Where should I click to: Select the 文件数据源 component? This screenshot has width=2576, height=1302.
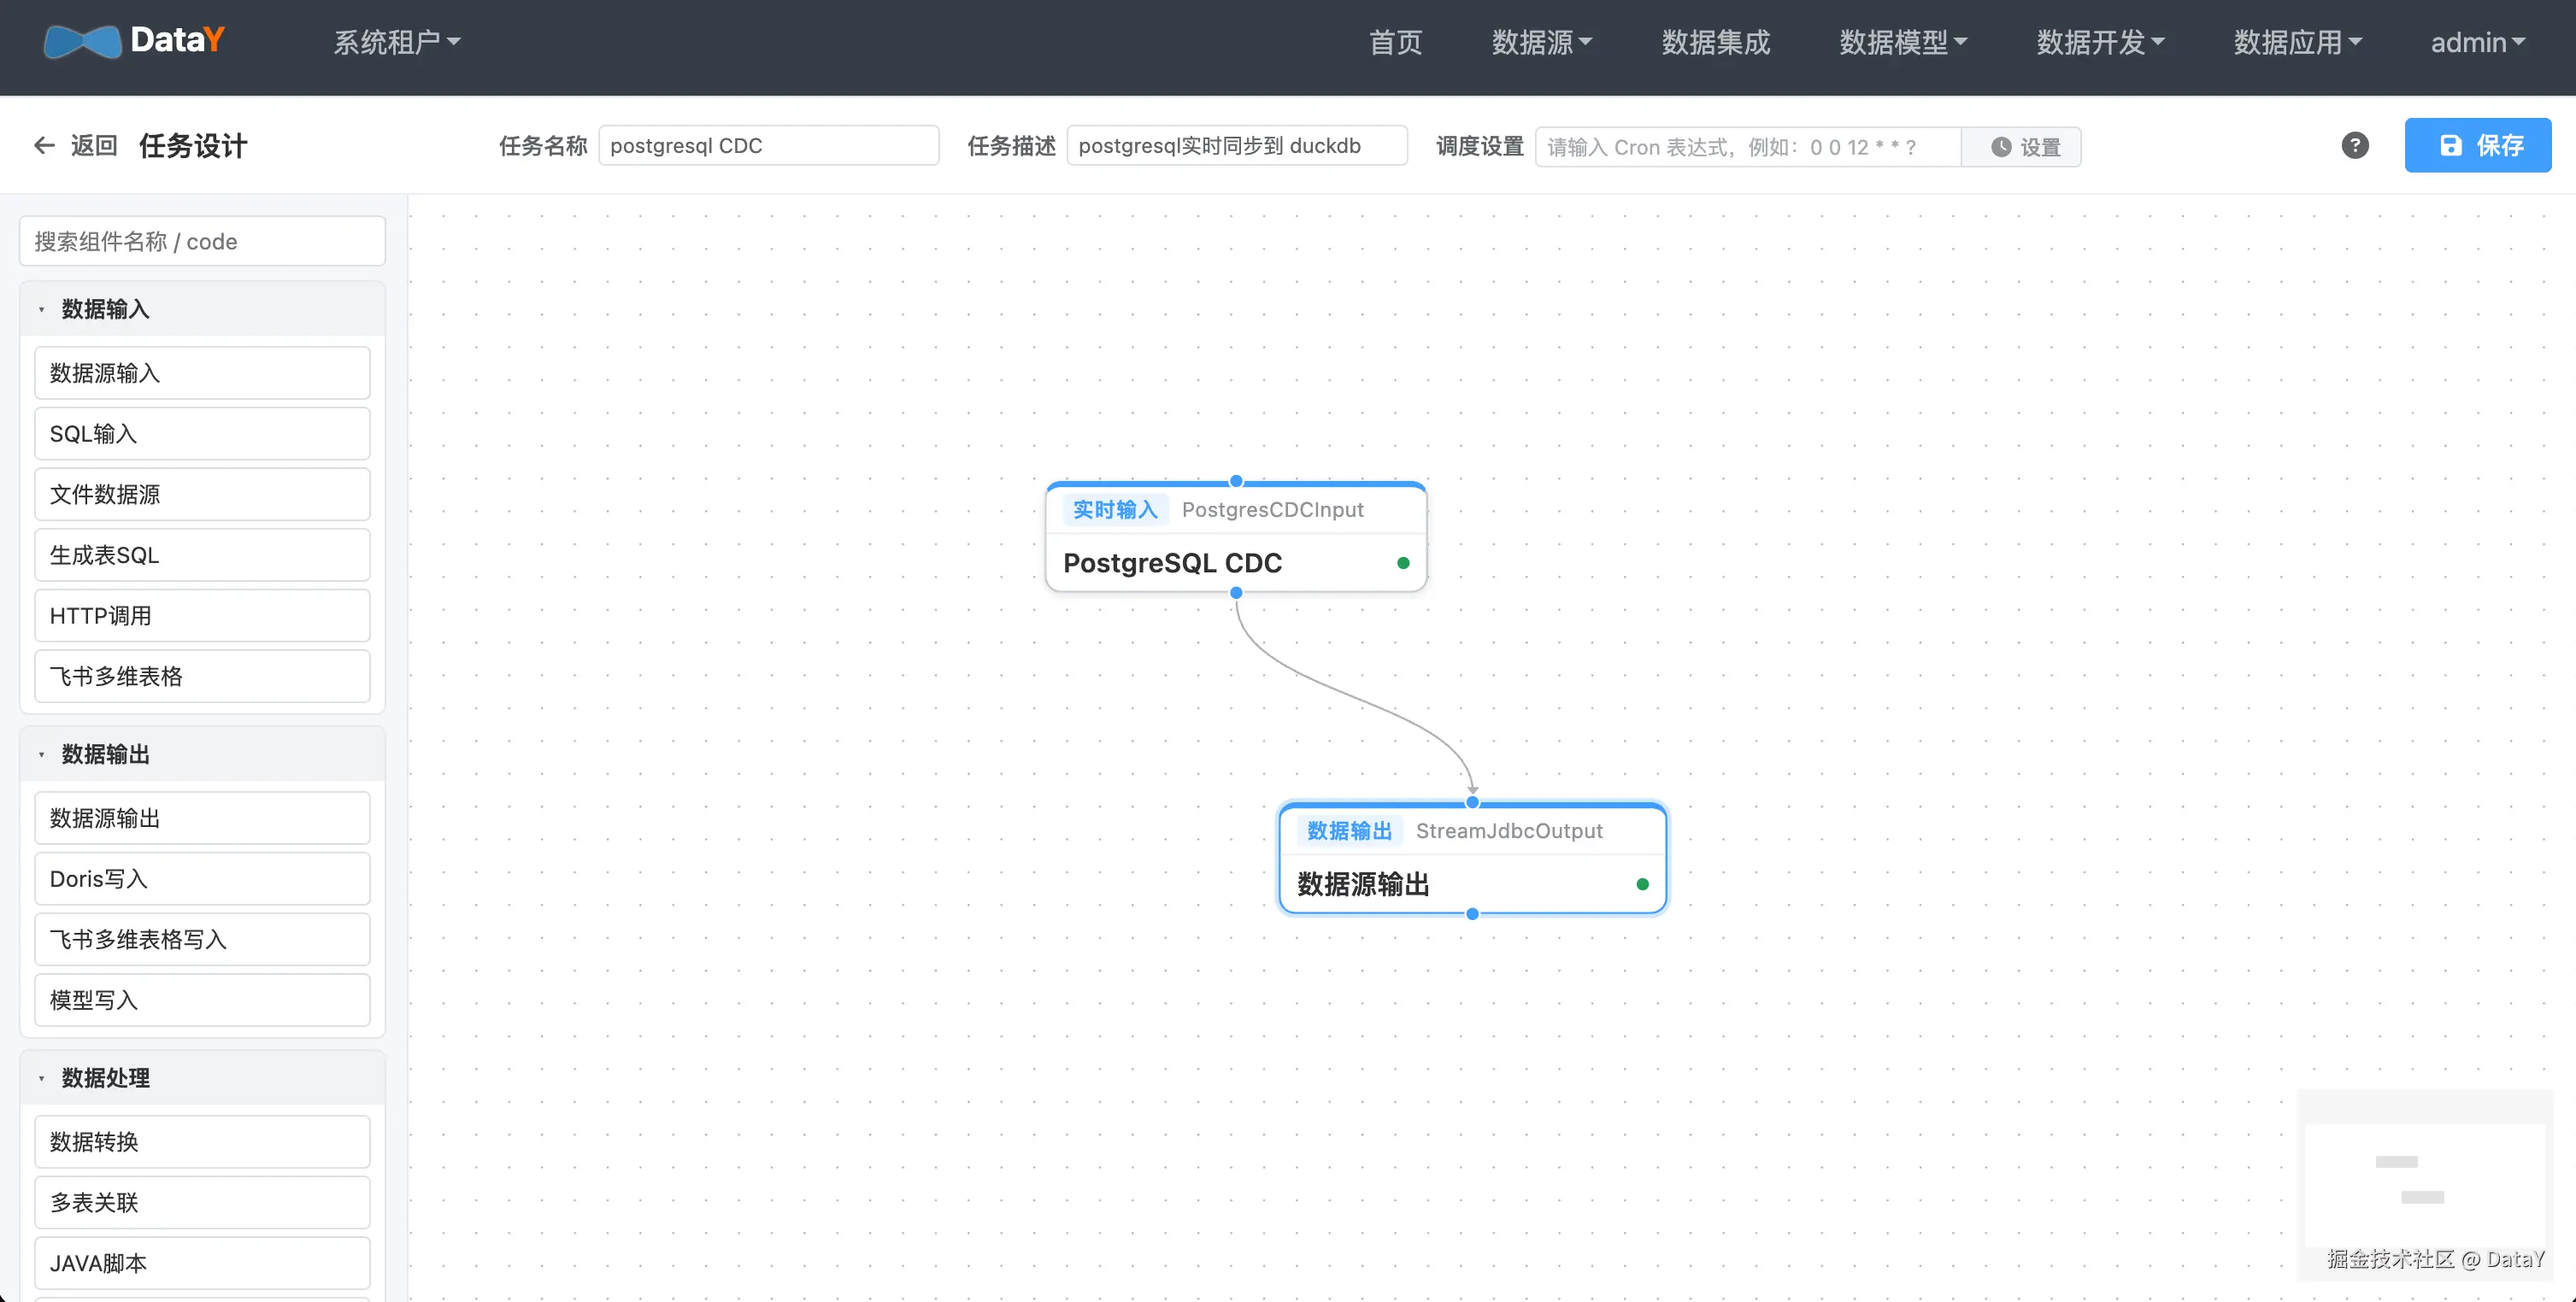pos(202,495)
